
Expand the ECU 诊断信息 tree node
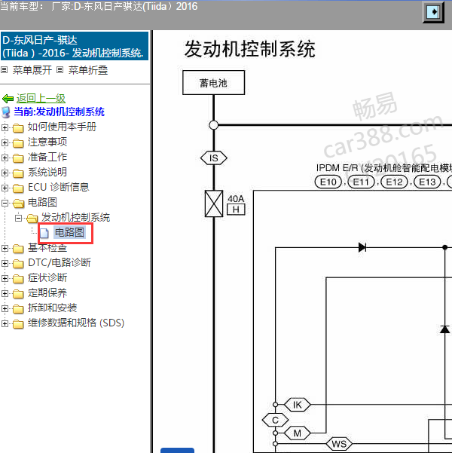tap(5, 188)
